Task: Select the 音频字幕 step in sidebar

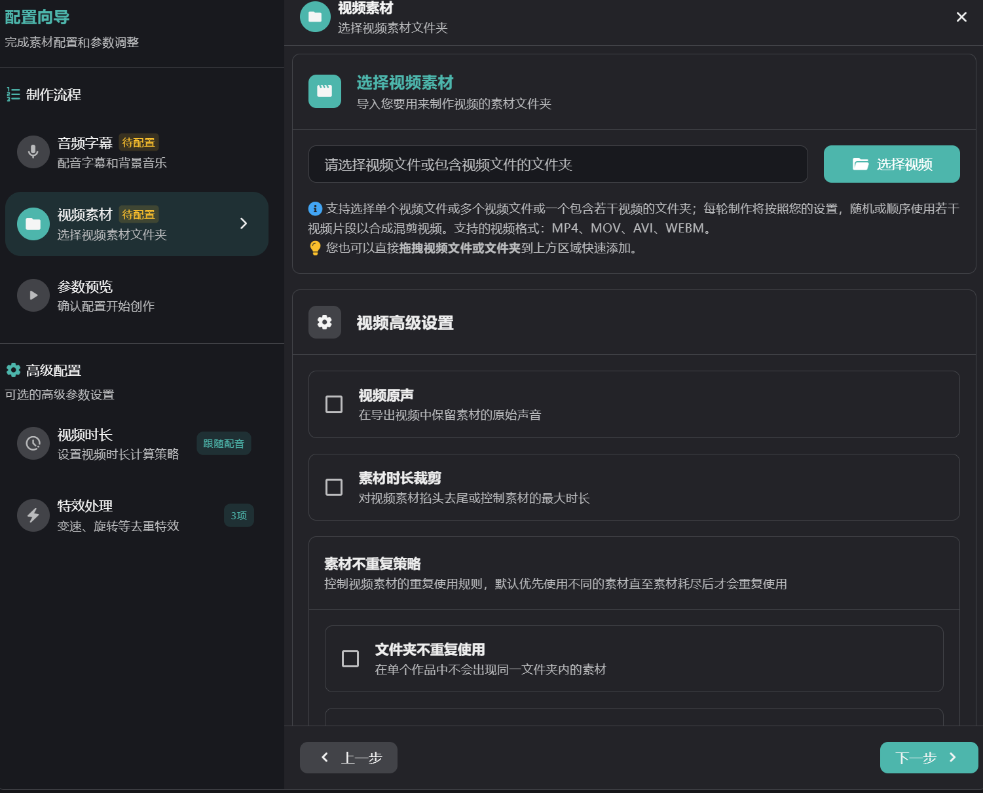Action: (x=111, y=153)
